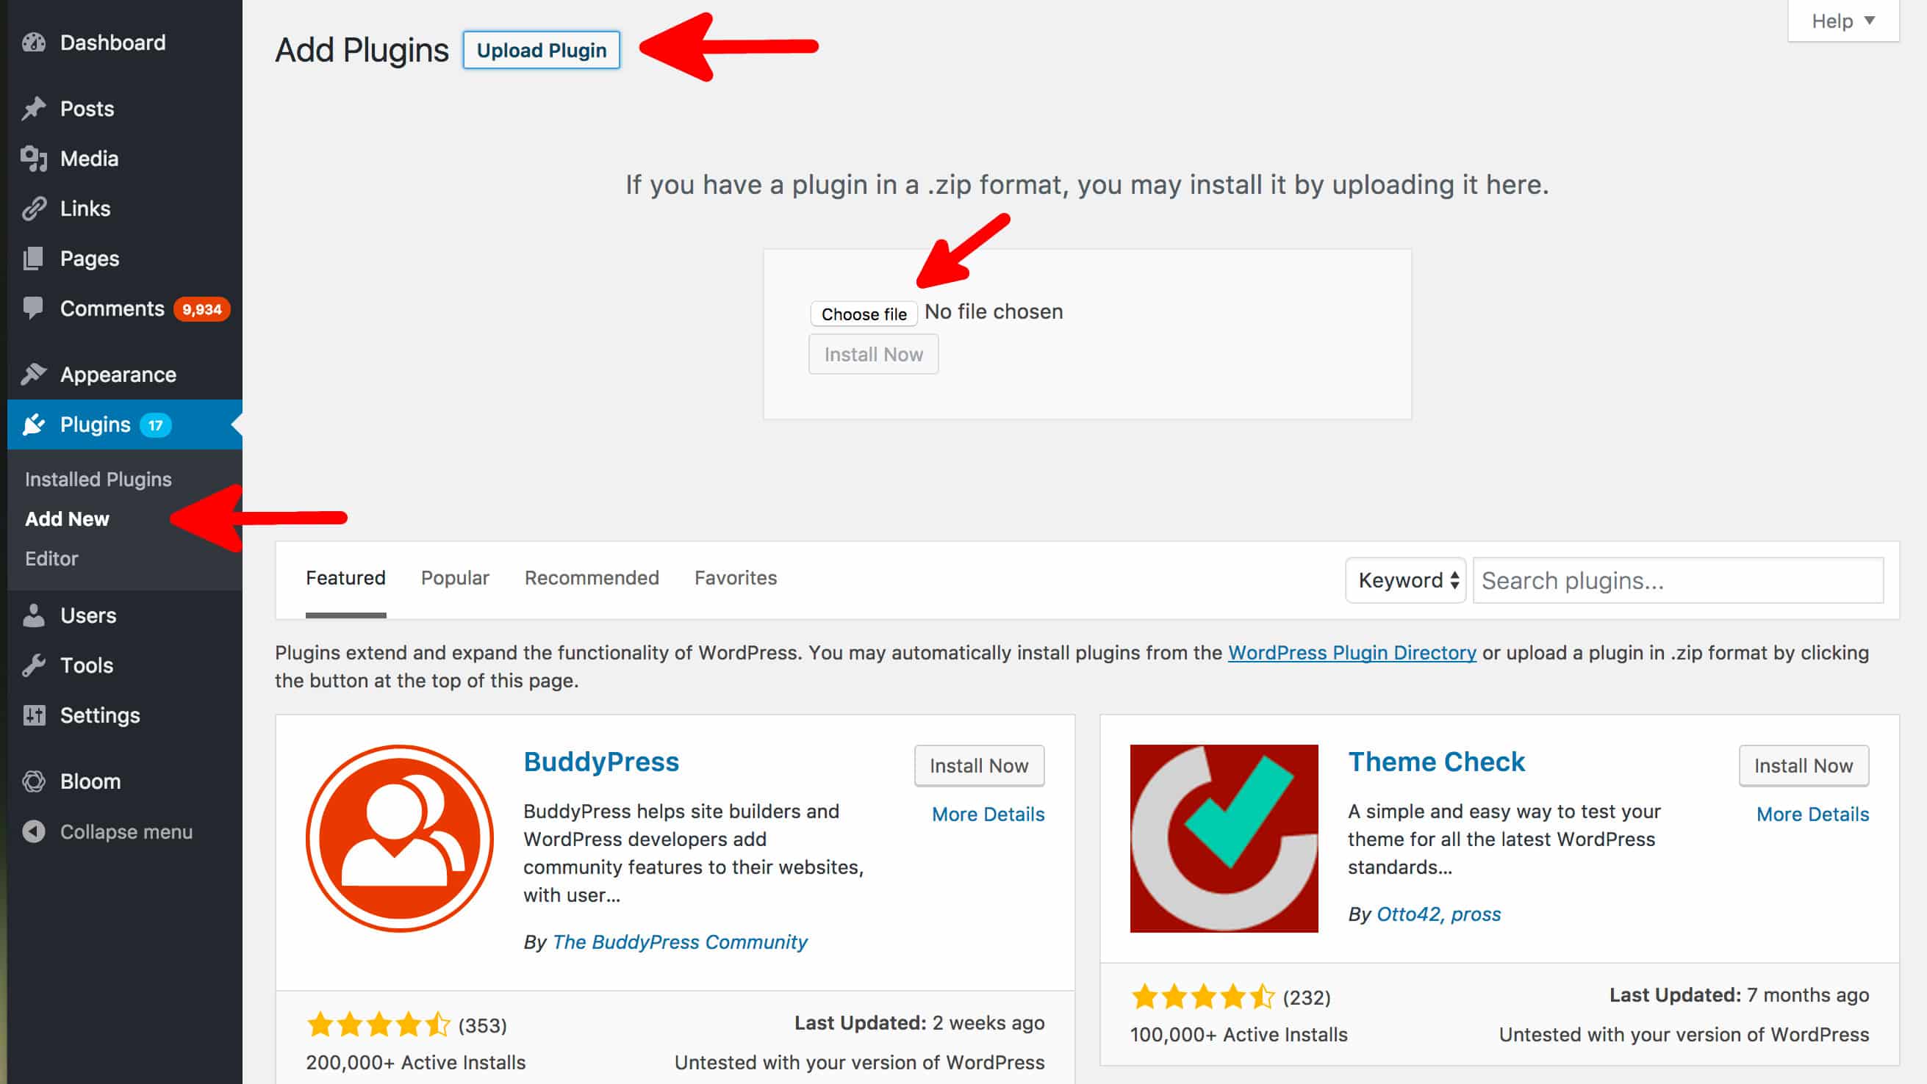Click the Links chain icon
This screenshot has width=1927, height=1084.
pyautogui.click(x=34, y=209)
